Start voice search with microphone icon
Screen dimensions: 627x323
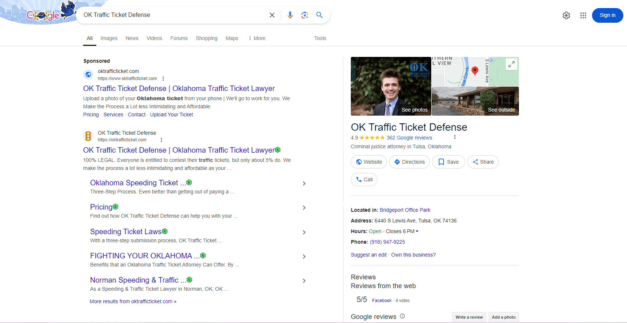coord(290,15)
